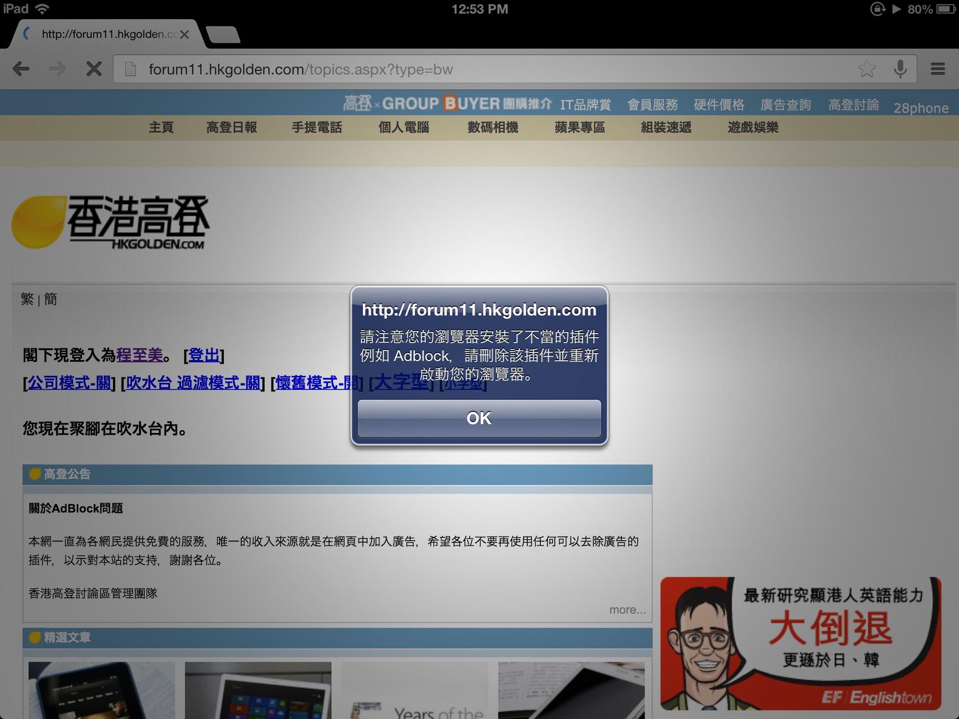This screenshot has width=959, height=719.
Task: Open 會員服務 link
Action: click(x=653, y=104)
